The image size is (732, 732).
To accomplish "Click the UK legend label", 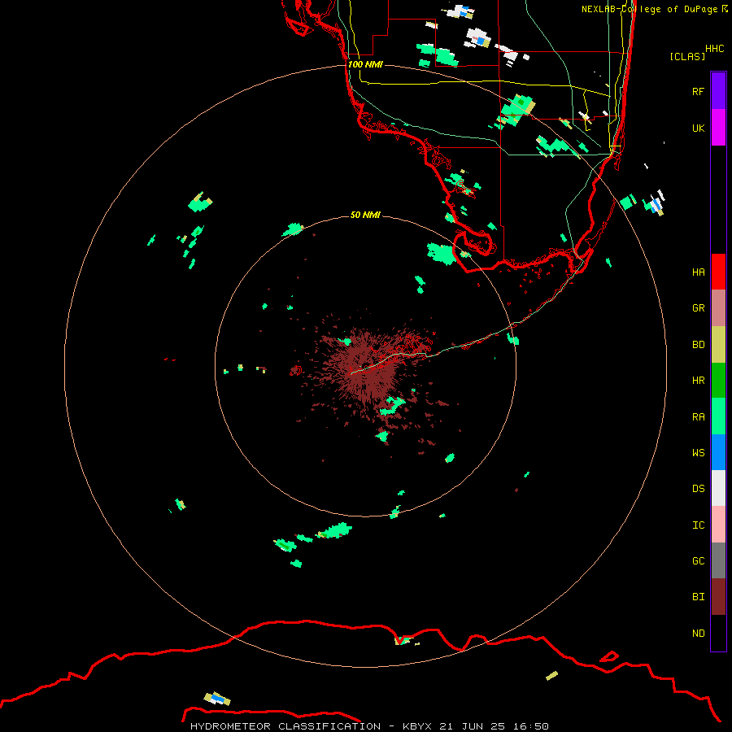I will [x=698, y=128].
